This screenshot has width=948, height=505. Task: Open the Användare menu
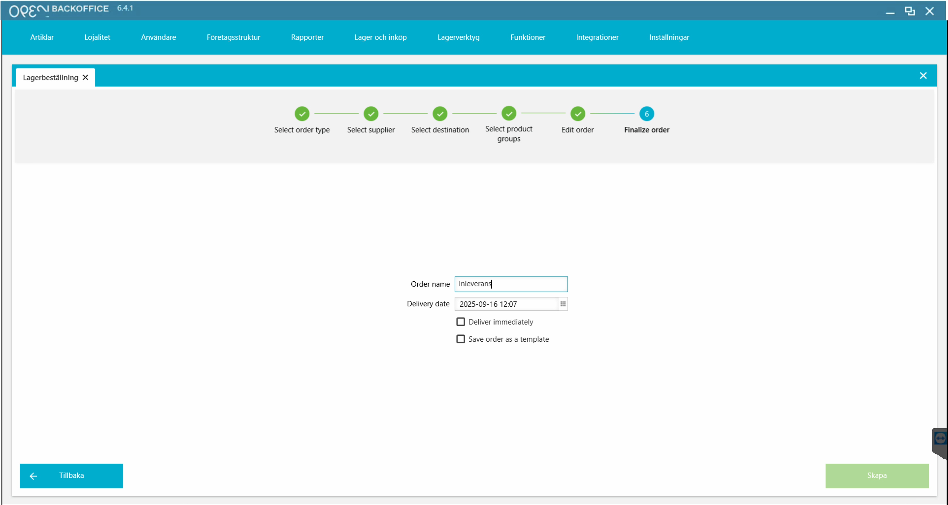[158, 37]
